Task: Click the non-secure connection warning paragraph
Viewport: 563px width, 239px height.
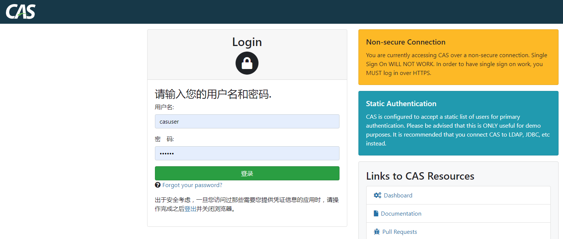Action: tap(457, 64)
